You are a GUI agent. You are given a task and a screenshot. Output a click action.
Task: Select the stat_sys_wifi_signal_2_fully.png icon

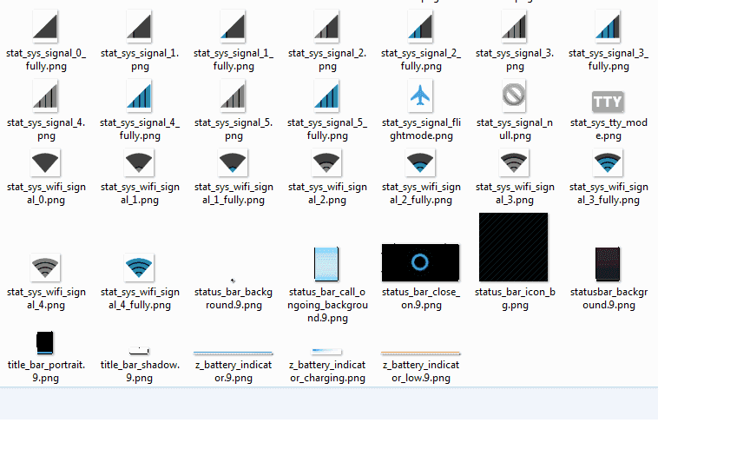click(x=420, y=162)
